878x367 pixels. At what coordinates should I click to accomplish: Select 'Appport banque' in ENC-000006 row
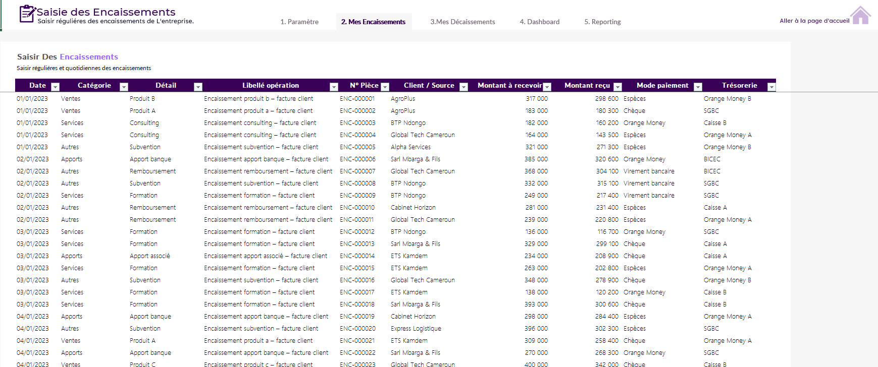point(150,159)
